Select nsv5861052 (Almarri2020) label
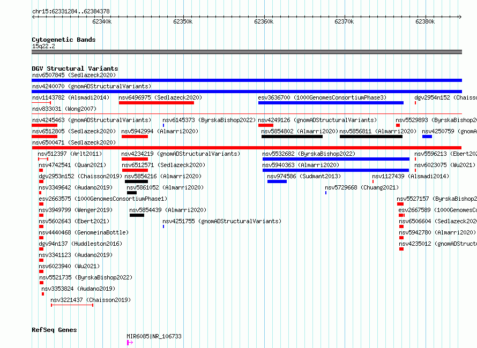Screen dimensions: 477x348 [165, 187]
